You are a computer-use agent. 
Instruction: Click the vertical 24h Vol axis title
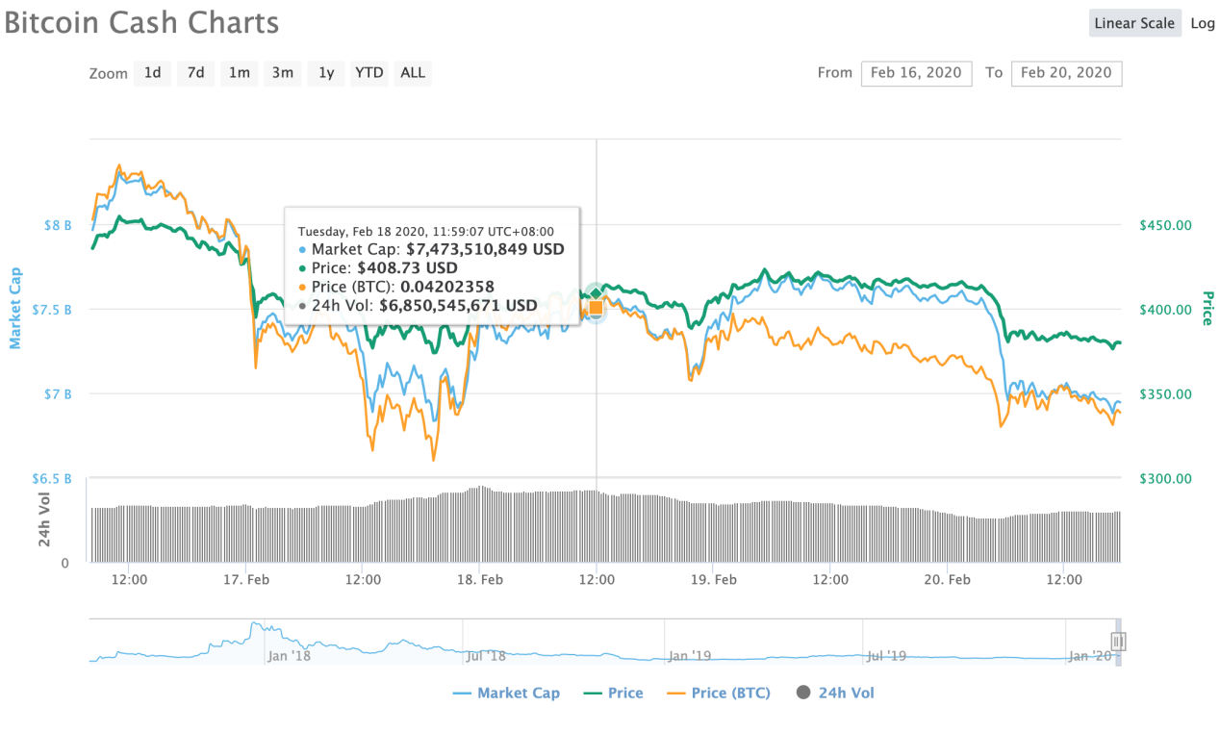45,520
